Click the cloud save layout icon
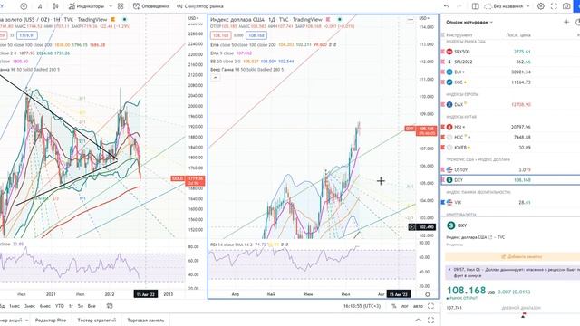Image resolution: width=580 pixels, height=326 pixels. [x=488, y=6]
